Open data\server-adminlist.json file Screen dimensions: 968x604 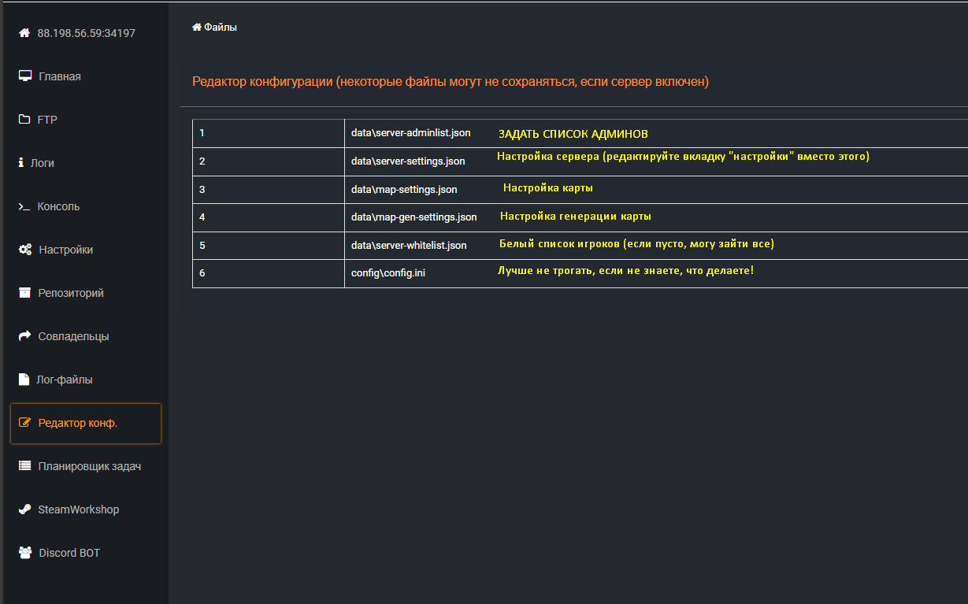(410, 133)
